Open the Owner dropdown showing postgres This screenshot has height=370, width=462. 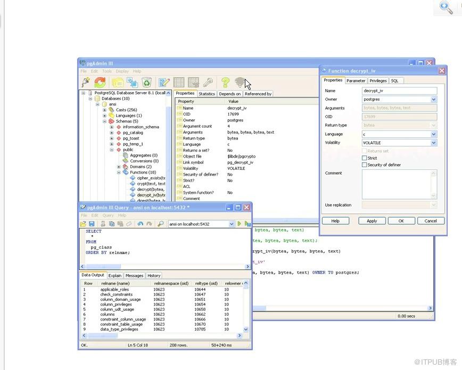pyautogui.click(x=433, y=100)
